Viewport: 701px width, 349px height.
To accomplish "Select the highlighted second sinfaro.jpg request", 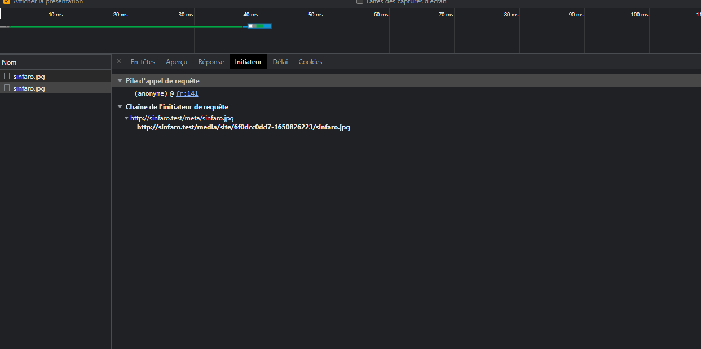I will [x=55, y=88].
